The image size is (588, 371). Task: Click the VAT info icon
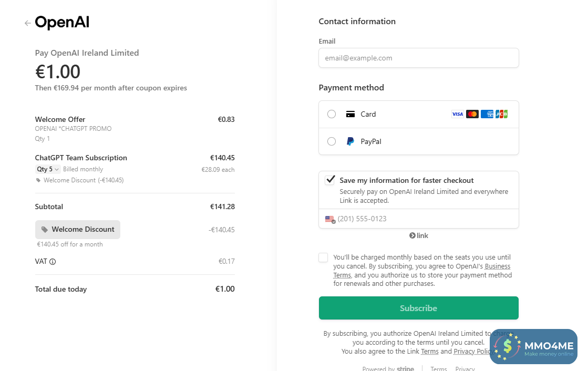(53, 262)
